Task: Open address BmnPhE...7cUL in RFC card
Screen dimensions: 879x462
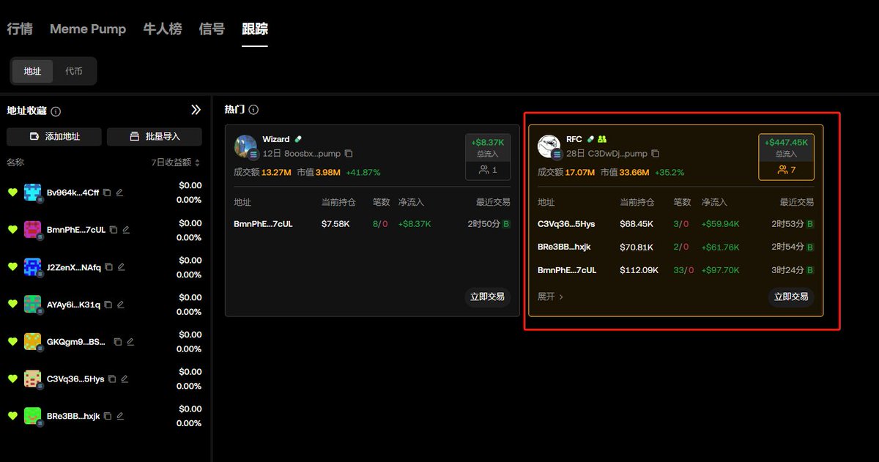Action: pos(567,270)
